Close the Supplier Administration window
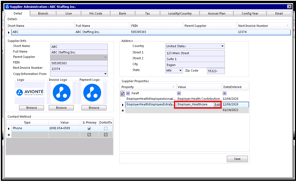Screen dimensions: 296x182 pyautogui.click(x=289, y=7)
